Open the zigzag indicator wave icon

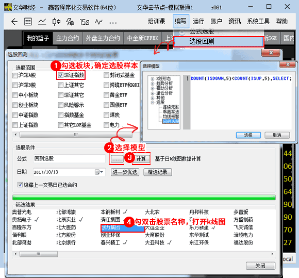pyautogui.click(x=98, y=22)
